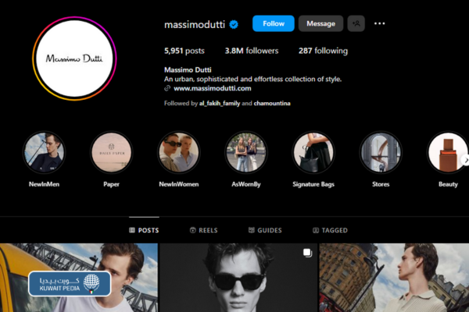Follow the massimodutti account
The image size is (469, 312).
coord(274,23)
